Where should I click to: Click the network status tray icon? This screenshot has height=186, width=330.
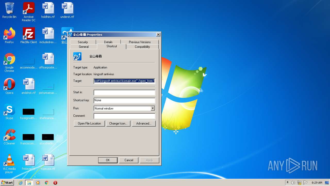[299, 183]
